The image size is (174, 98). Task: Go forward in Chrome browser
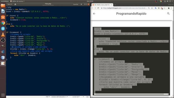pyautogui.click(x=95, y=8)
